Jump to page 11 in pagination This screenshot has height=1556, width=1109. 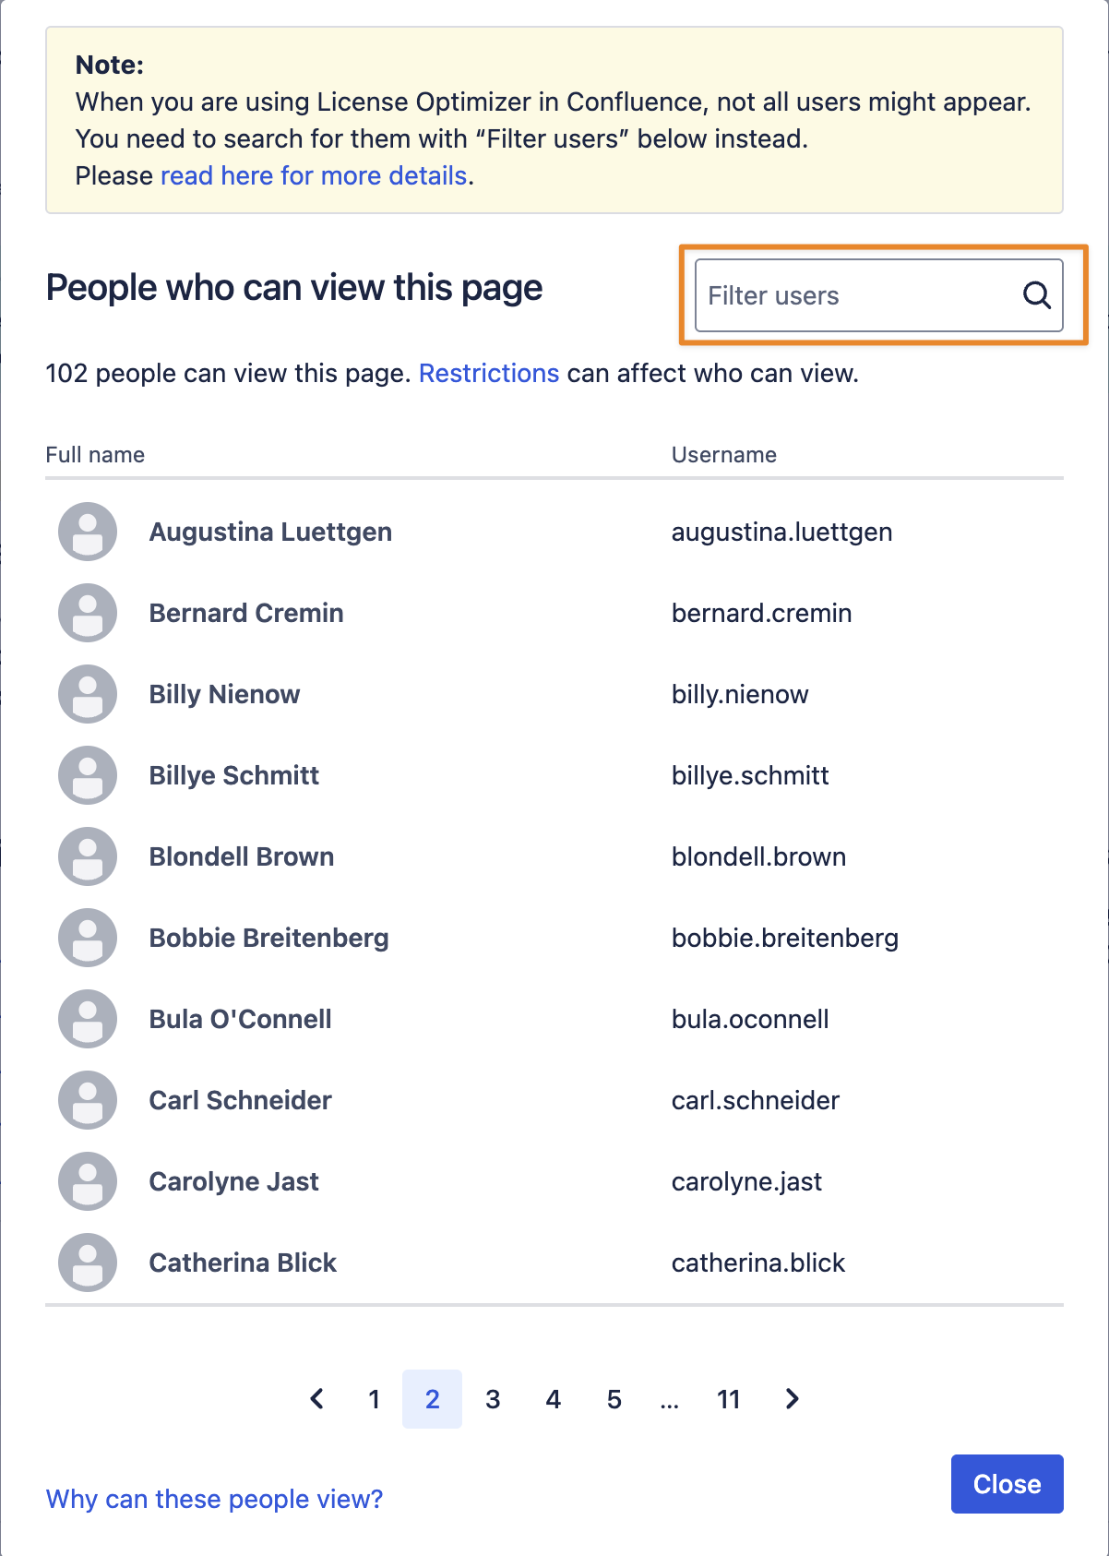[729, 1399]
